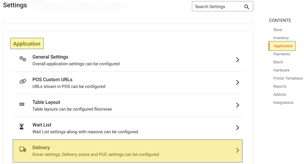The image size is (304, 164).
Task: Jump to Integrations section
Action: 283,102
